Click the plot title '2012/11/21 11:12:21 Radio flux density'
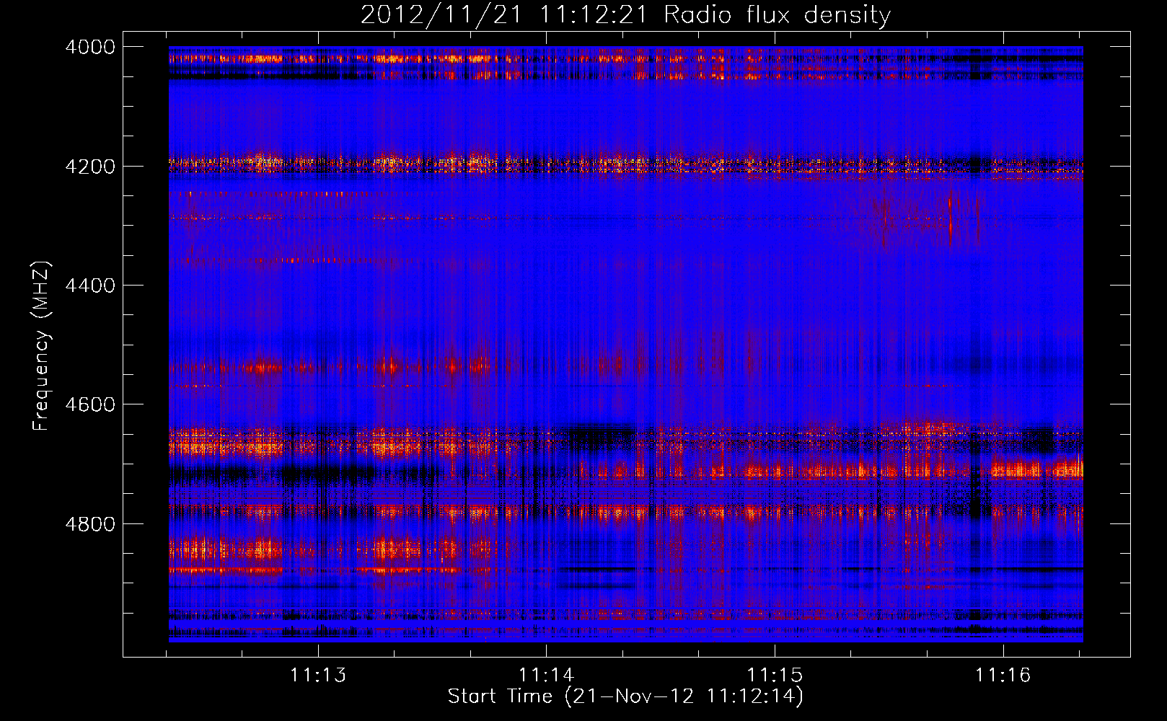This screenshot has height=721, width=1167. [625, 14]
